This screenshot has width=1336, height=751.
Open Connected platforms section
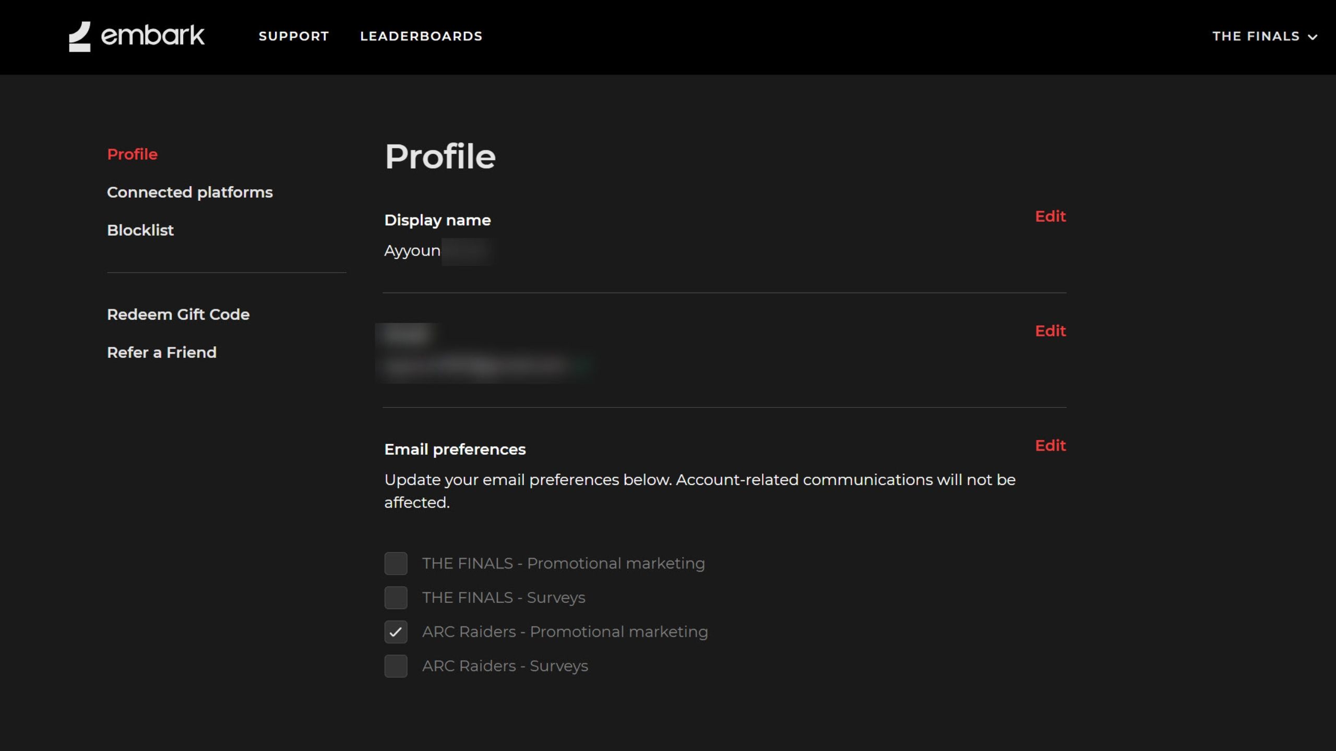pos(189,192)
